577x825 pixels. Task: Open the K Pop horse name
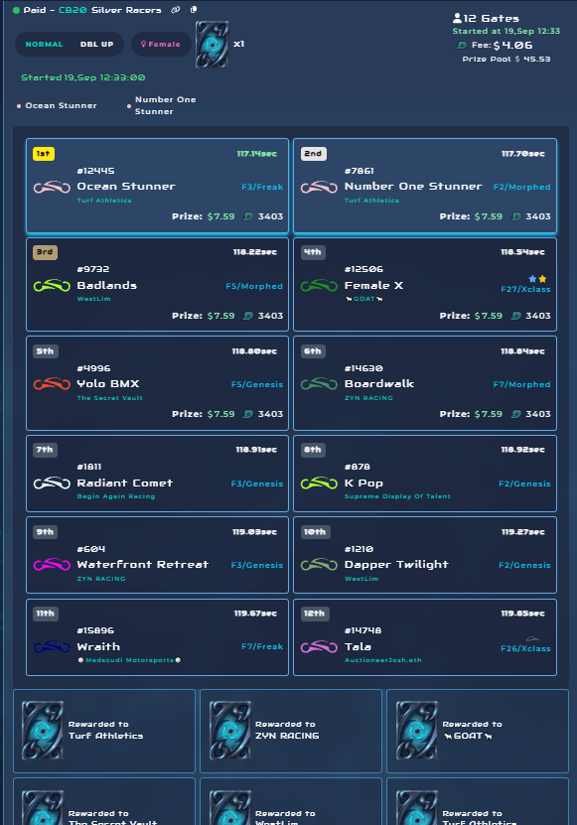363,483
